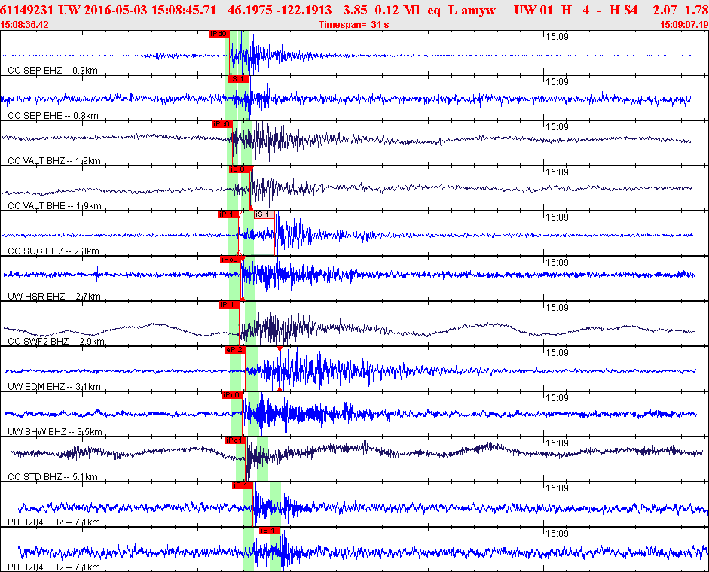Click the red triangle marker on EDM EHZ

click(280, 349)
